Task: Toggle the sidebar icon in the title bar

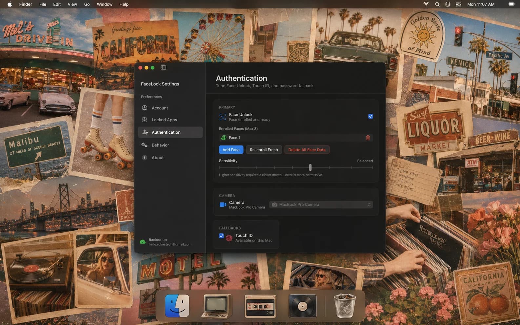Action: pos(163,67)
